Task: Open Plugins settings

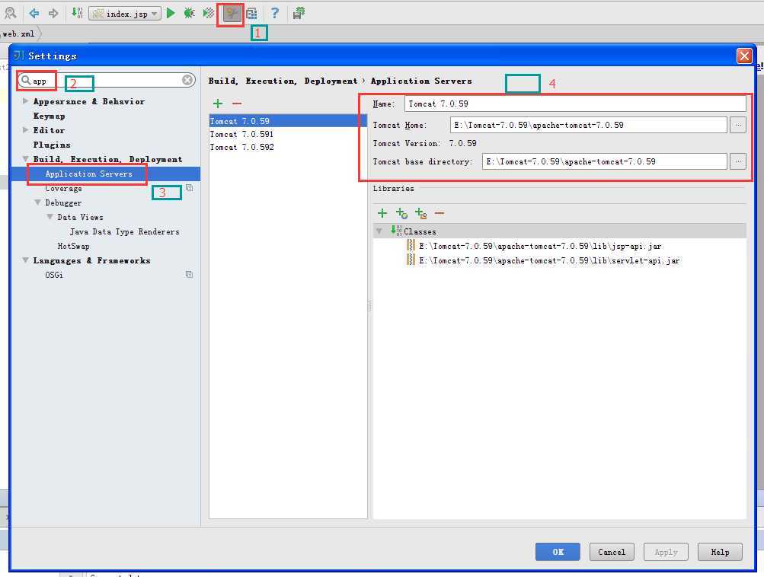Action: pos(52,145)
